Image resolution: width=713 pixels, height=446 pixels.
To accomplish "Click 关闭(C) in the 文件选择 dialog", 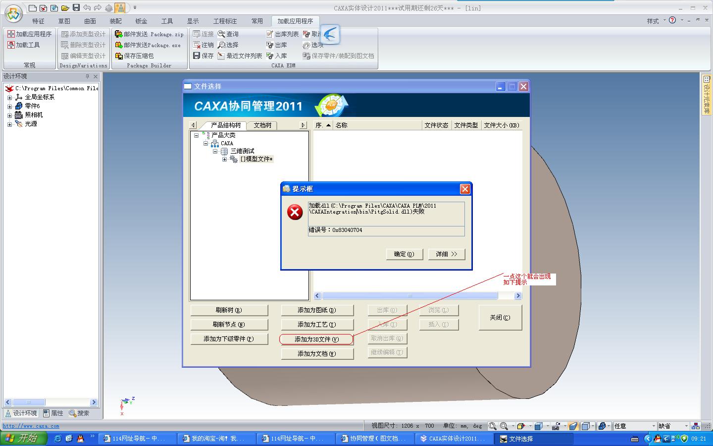I will coord(500,318).
